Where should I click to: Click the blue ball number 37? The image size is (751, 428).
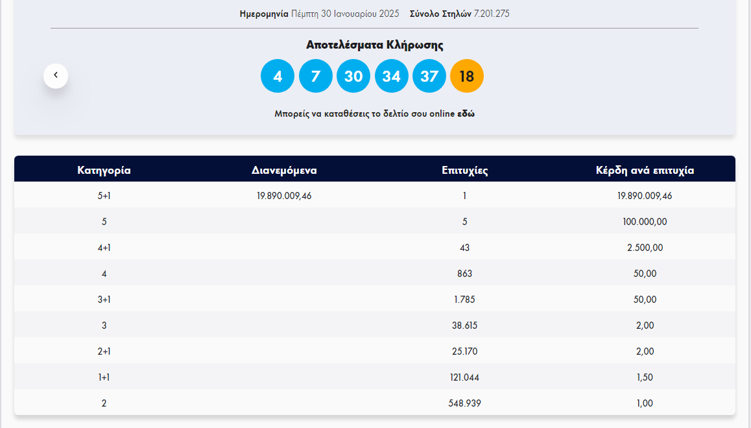(429, 77)
